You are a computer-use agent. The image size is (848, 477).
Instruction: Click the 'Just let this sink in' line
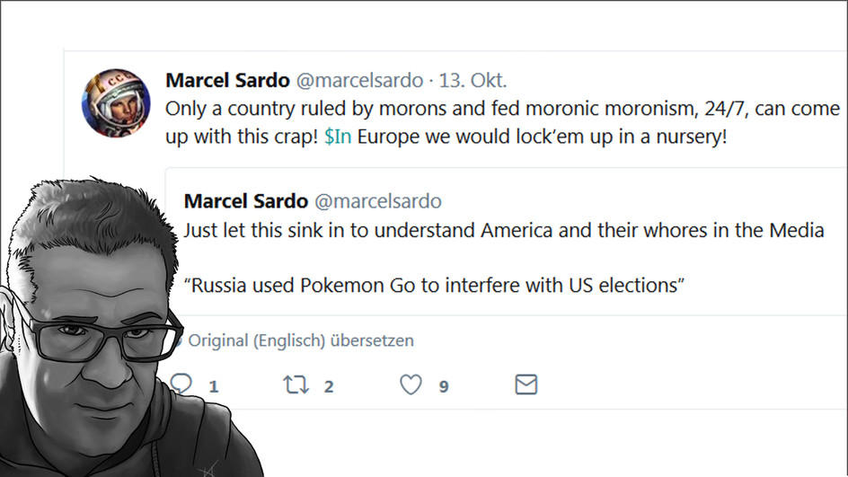tap(503, 230)
